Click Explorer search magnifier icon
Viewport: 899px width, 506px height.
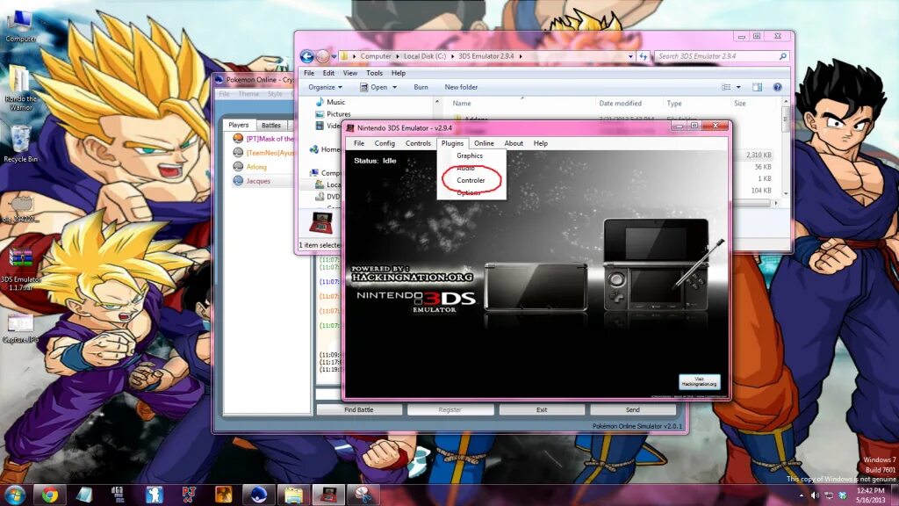coord(782,56)
